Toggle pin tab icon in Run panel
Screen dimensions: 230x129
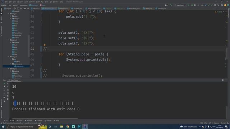(4, 101)
